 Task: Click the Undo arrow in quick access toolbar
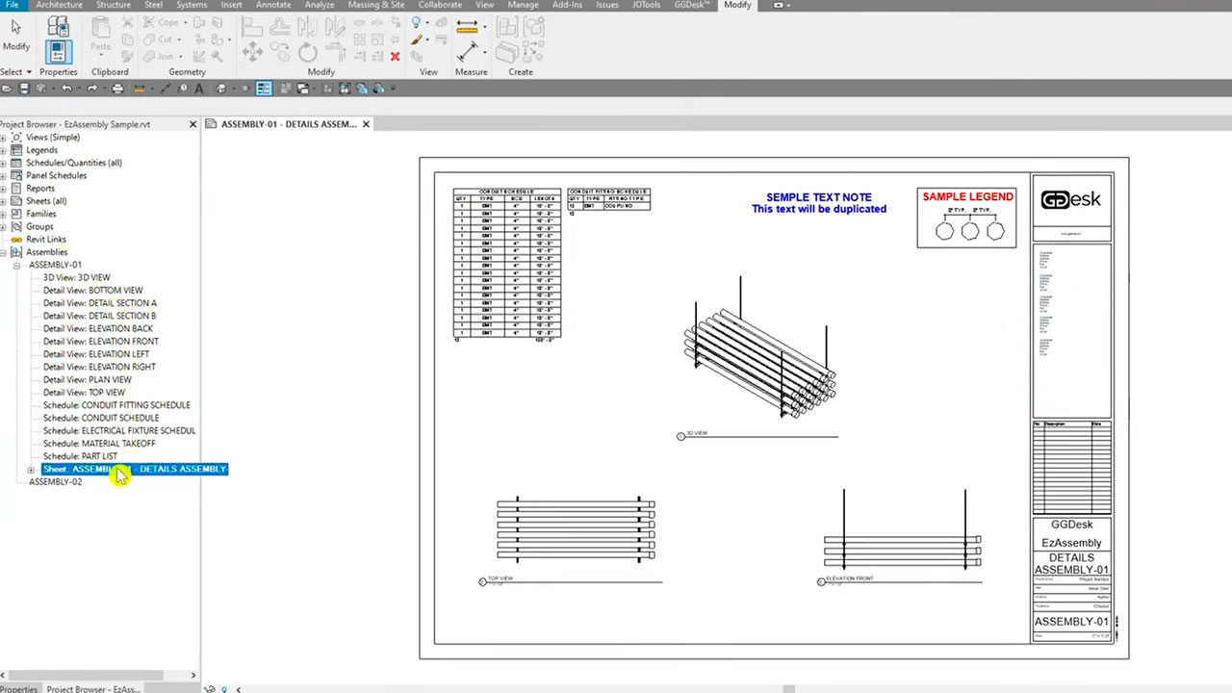(66, 89)
